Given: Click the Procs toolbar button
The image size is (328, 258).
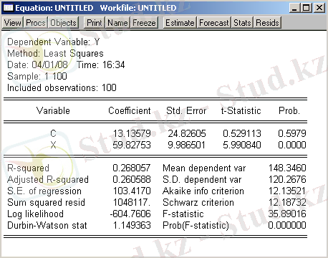Looking at the screenshot, I should tap(36, 23).
